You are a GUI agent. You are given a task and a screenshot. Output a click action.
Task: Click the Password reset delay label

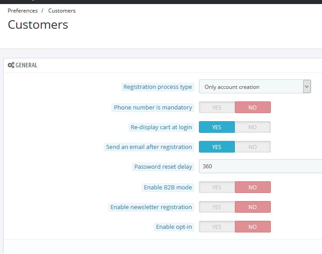163,167
